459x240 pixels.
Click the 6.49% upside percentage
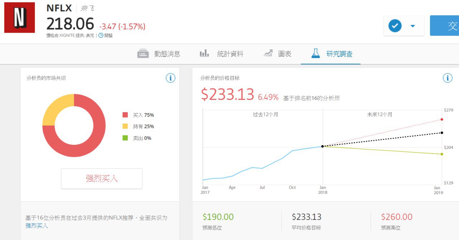[x=268, y=97]
